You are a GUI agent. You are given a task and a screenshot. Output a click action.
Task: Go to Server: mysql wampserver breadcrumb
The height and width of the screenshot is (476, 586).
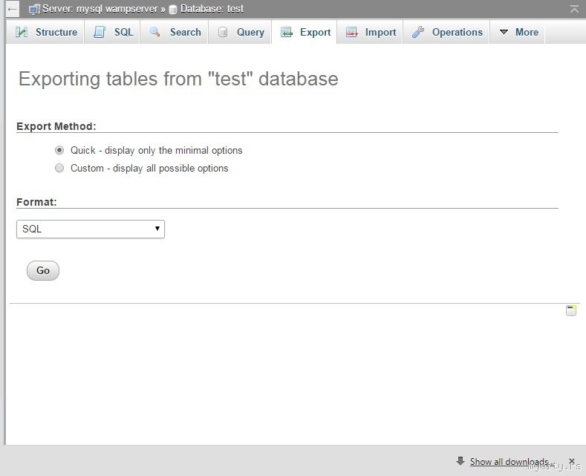100,9
